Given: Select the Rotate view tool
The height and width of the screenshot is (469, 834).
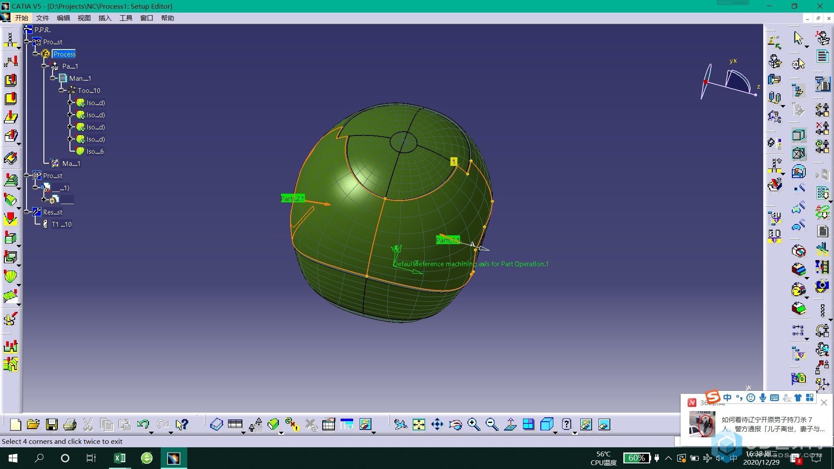Looking at the screenshot, I should (x=456, y=424).
